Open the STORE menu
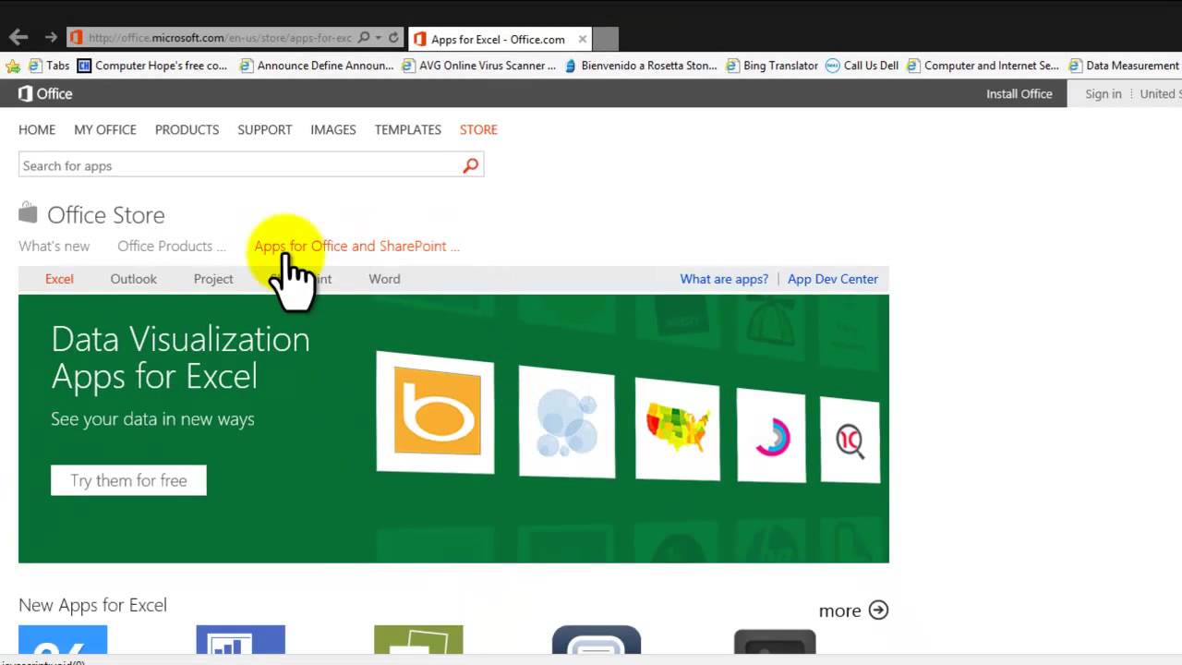Viewport: 1182px width, 665px height. tap(478, 129)
